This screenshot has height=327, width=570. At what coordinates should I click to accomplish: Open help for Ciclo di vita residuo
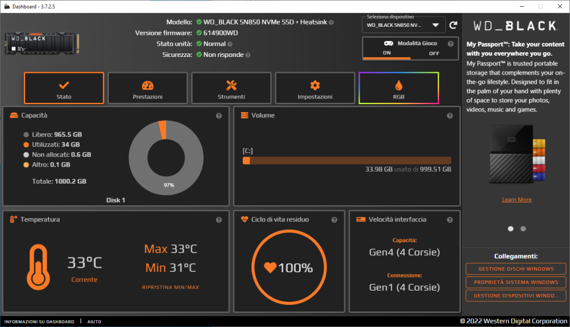click(334, 220)
